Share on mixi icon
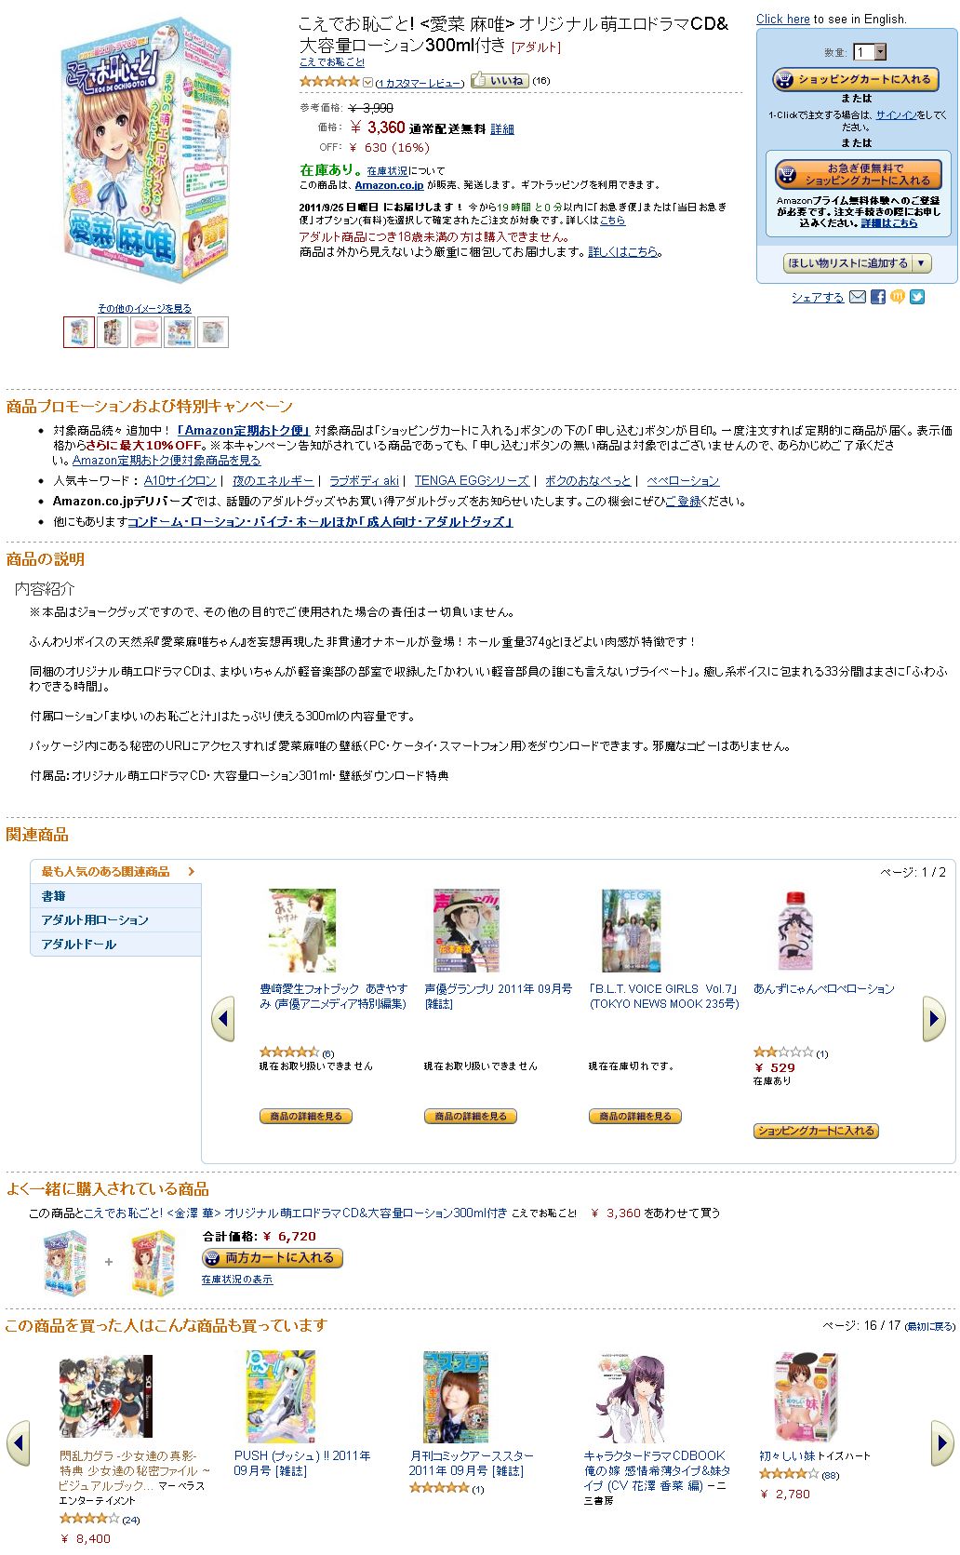This screenshot has height=1555, width=960. point(897,297)
